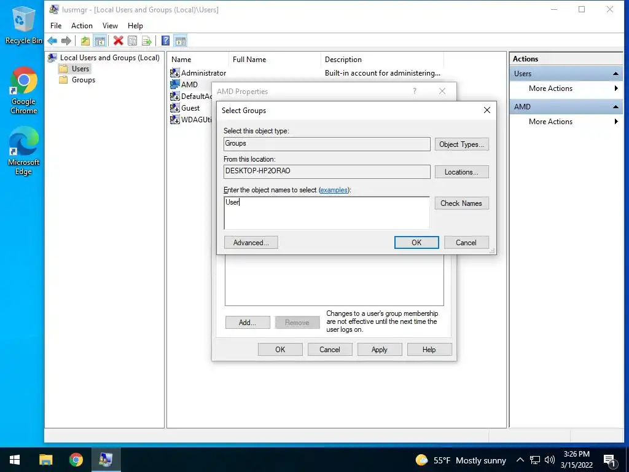Click the weather widget on the taskbar
Image resolution: width=629 pixels, height=472 pixels.
tap(461, 460)
